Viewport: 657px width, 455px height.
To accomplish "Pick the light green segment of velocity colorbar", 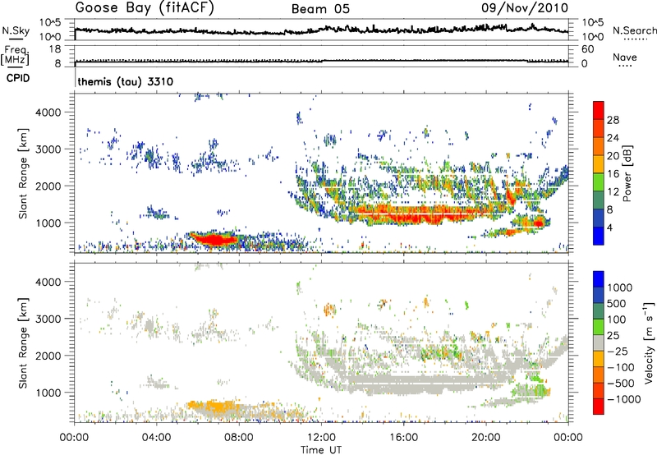I will 599,328.
